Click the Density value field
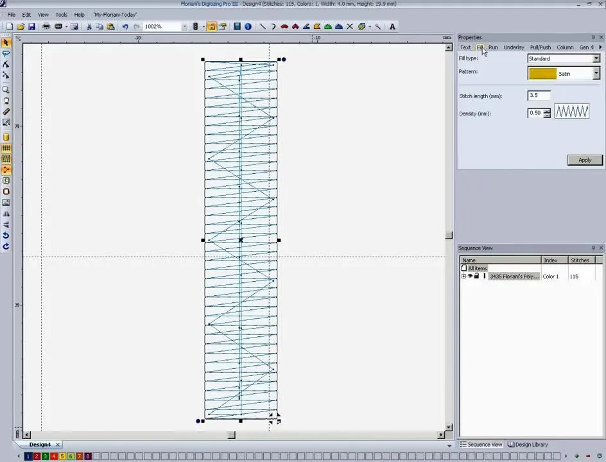This screenshot has height=462, width=606. [x=535, y=113]
